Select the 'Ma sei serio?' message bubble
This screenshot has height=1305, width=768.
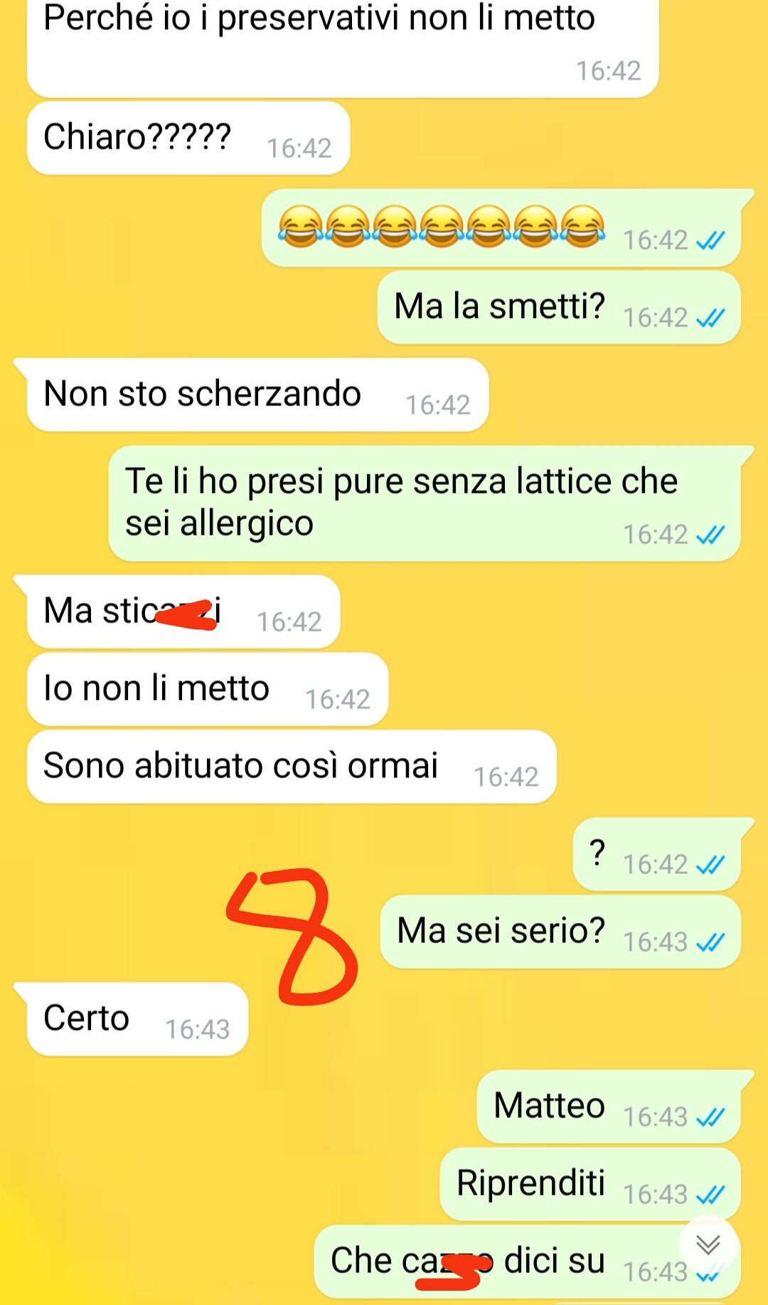point(560,932)
